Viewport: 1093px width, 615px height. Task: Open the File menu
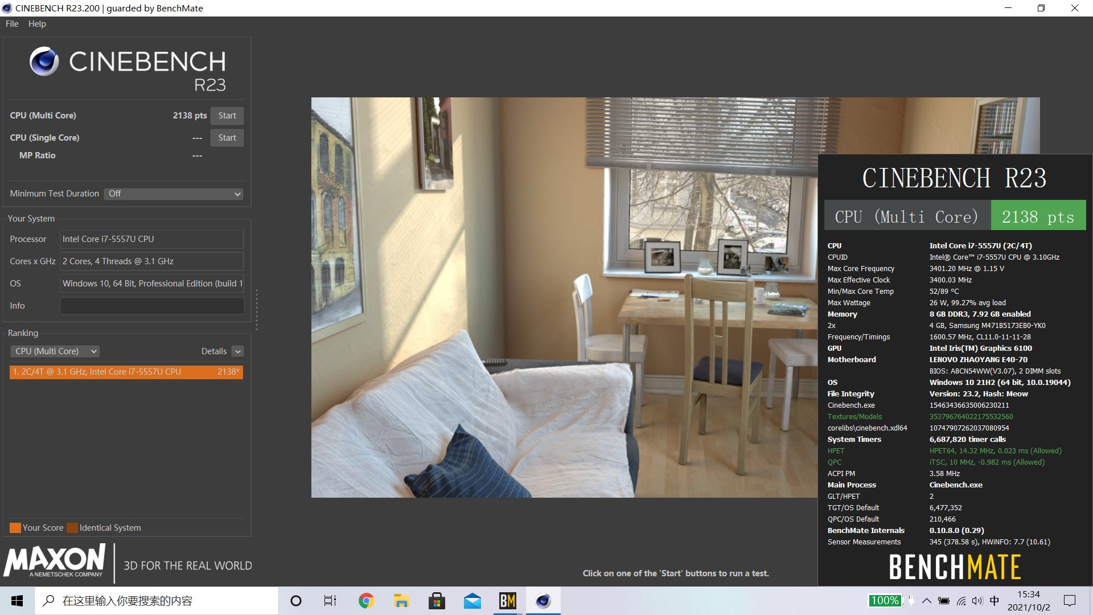12,24
